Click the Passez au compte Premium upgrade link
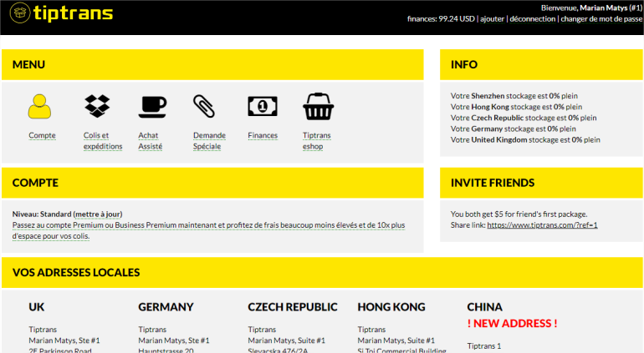Viewport: 644px width, 353px height. click(x=208, y=230)
